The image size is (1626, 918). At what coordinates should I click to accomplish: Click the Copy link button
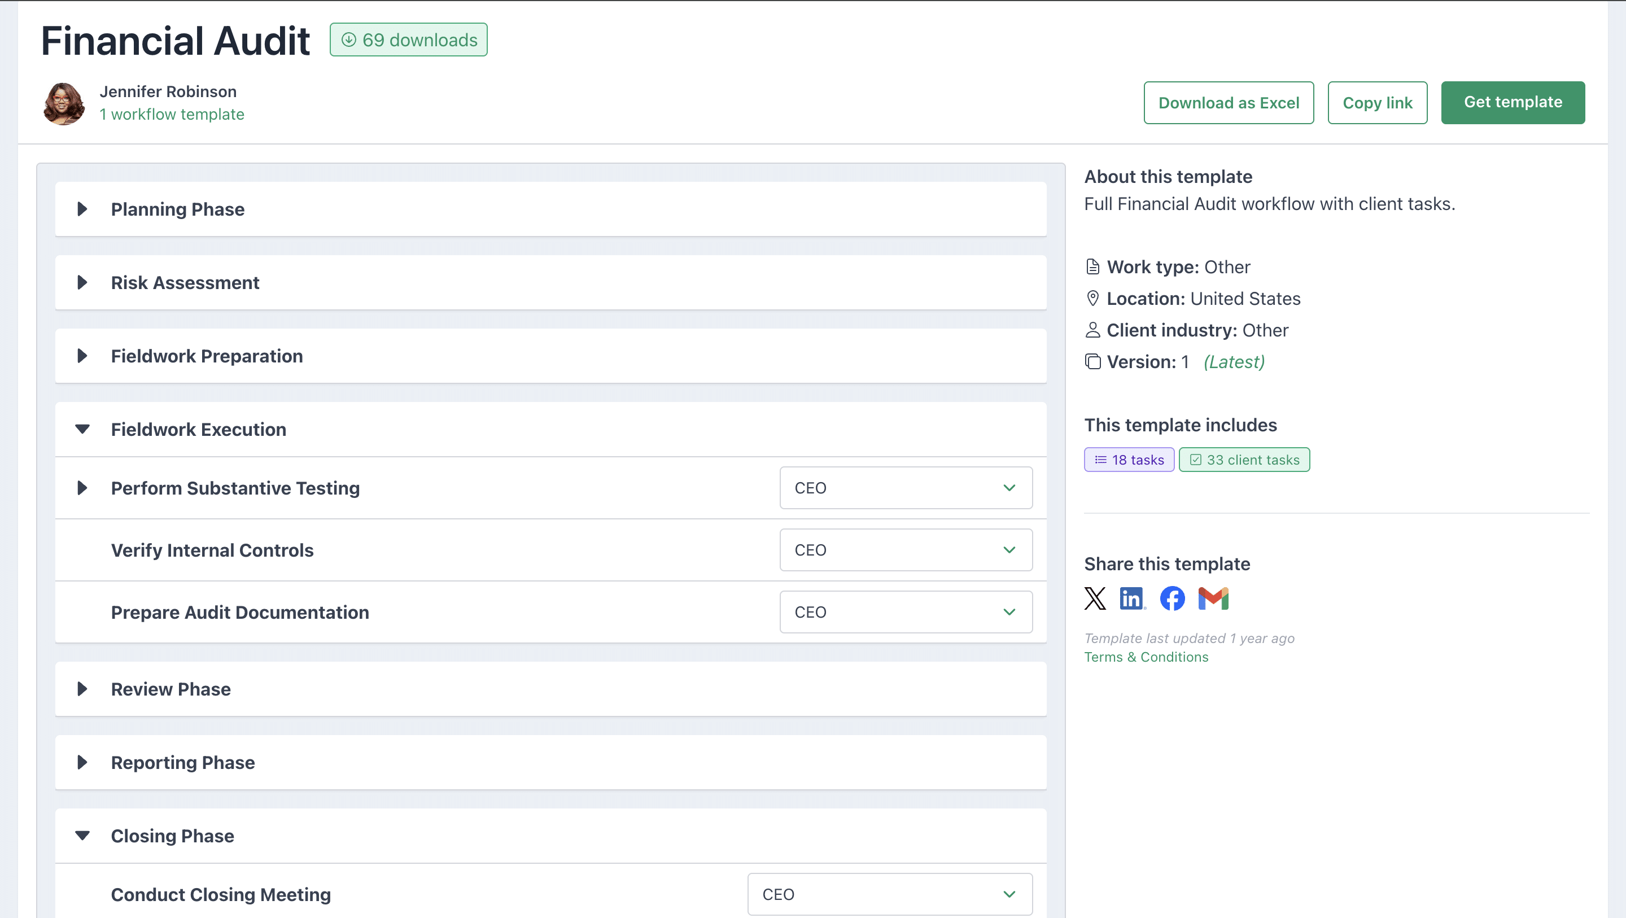(x=1378, y=102)
